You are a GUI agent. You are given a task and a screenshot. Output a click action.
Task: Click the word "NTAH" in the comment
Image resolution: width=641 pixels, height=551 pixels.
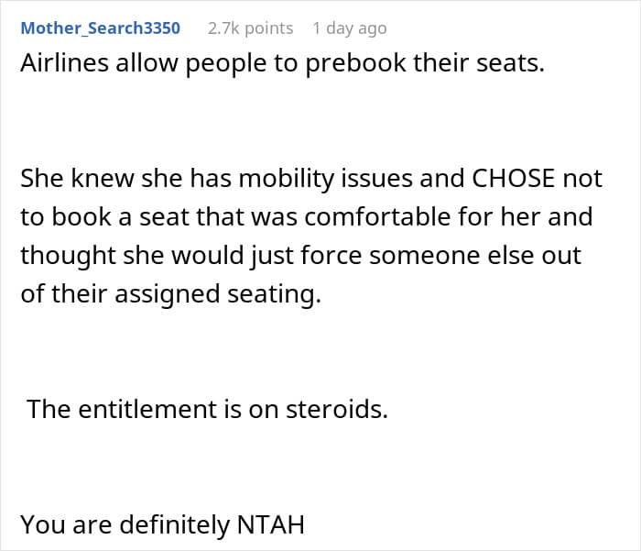coord(271,524)
